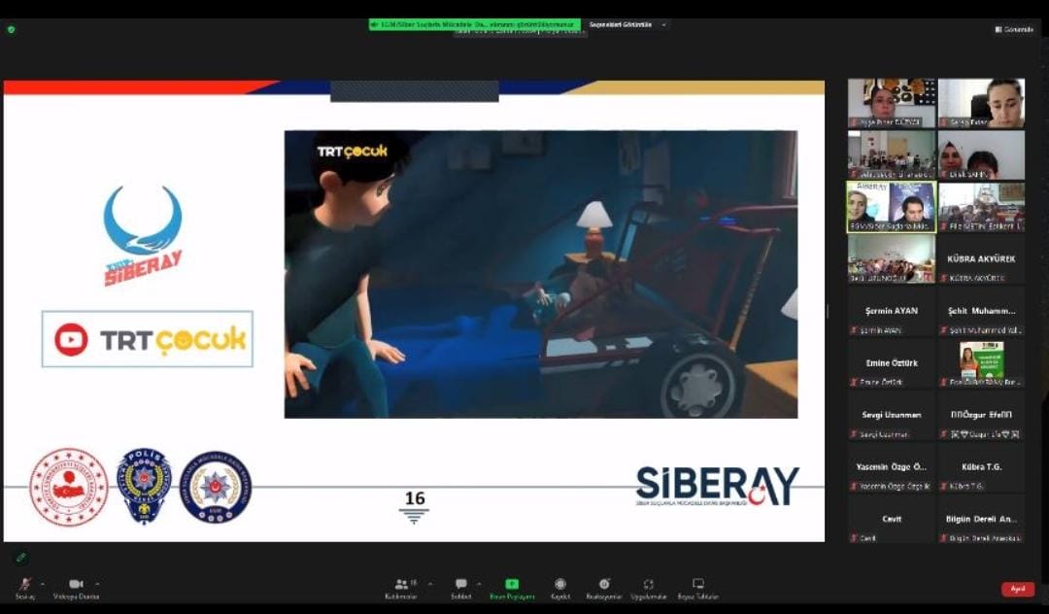Screen dimensions: 1049x614
Task: Select the Emine Öztürk participant tile
Action: (891, 364)
